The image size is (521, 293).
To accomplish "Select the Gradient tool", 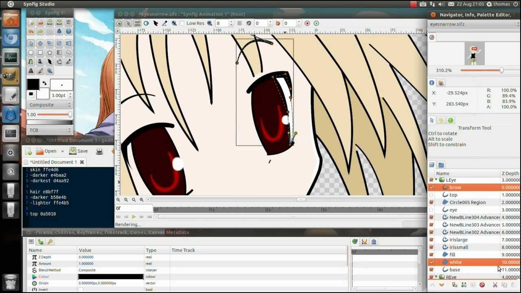I will (x=59, y=52).
